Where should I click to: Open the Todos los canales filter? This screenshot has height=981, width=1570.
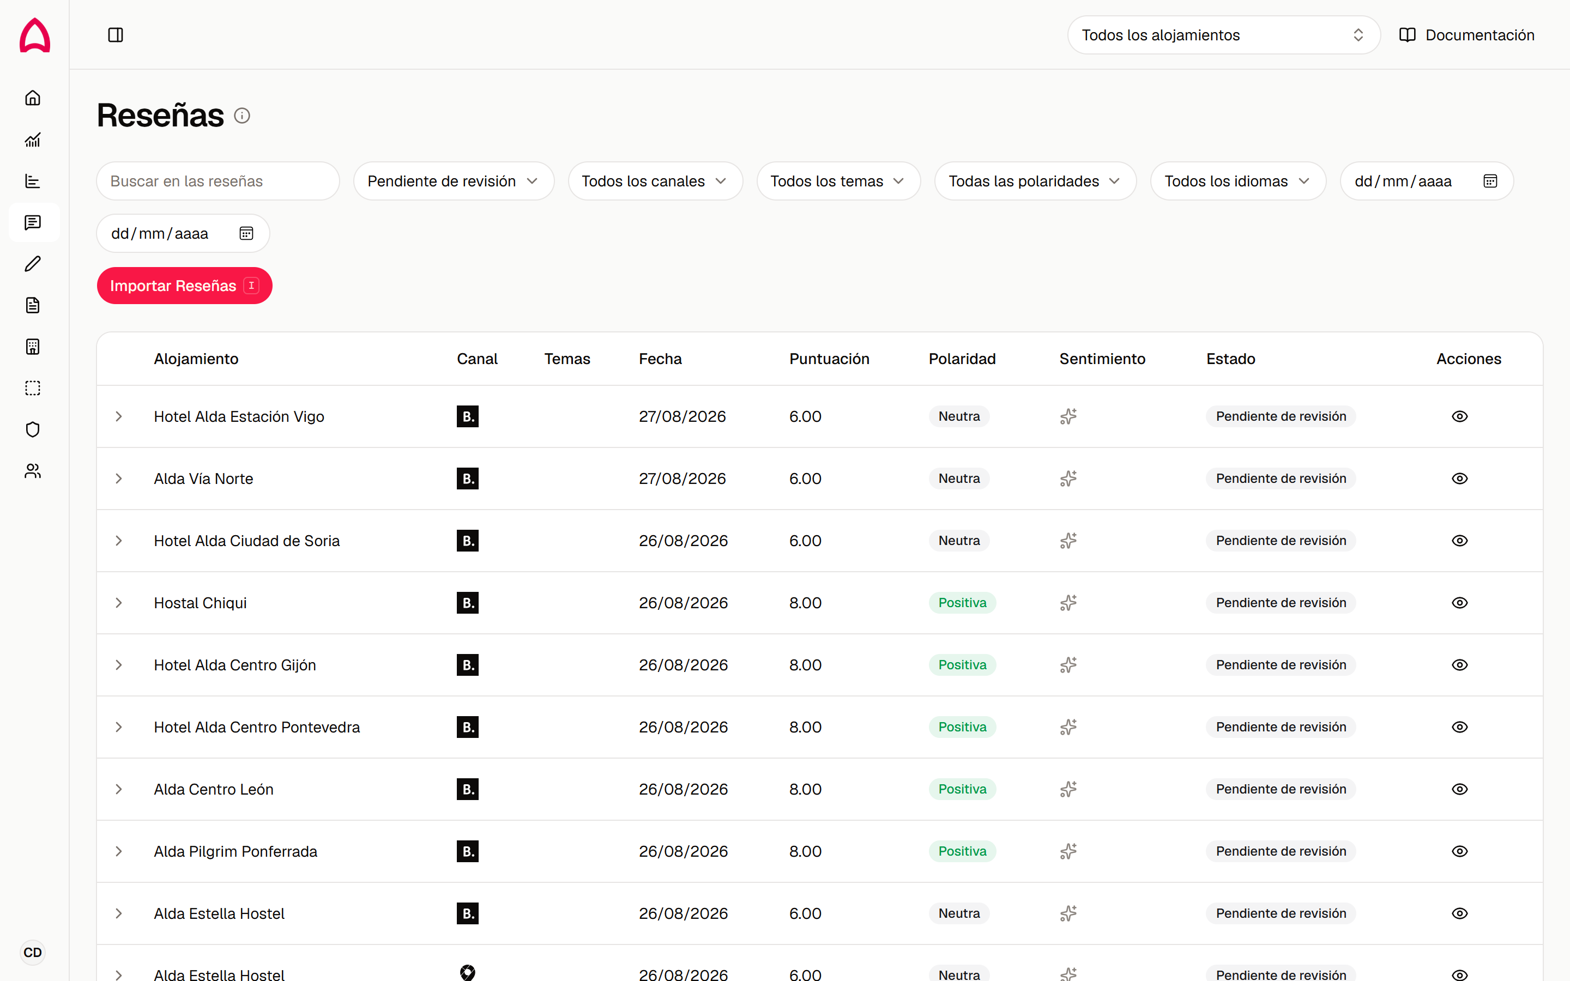click(x=655, y=181)
